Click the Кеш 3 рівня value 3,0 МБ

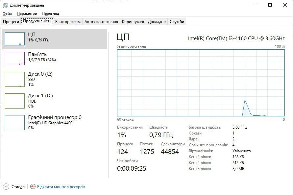[x=238, y=169]
